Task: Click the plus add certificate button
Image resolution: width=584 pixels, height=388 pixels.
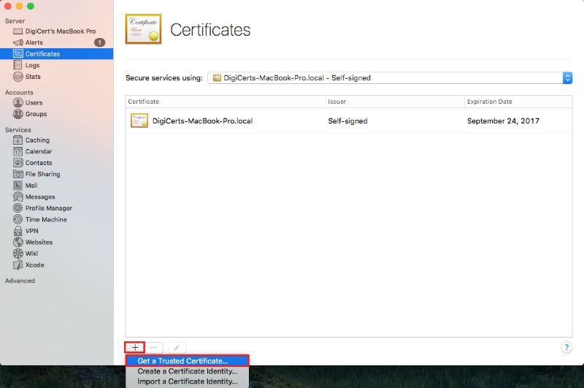Action: 134,348
